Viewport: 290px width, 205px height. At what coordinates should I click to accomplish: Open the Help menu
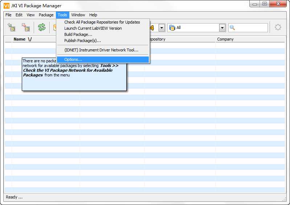point(93,15)
